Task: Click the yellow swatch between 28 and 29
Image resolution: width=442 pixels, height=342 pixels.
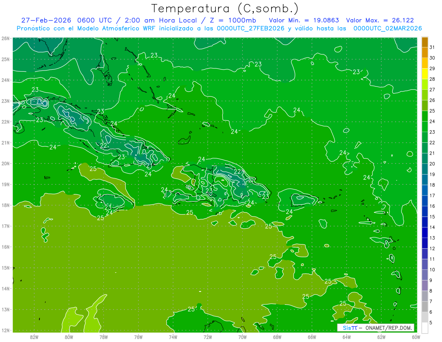Action: (x=425, y=74)
